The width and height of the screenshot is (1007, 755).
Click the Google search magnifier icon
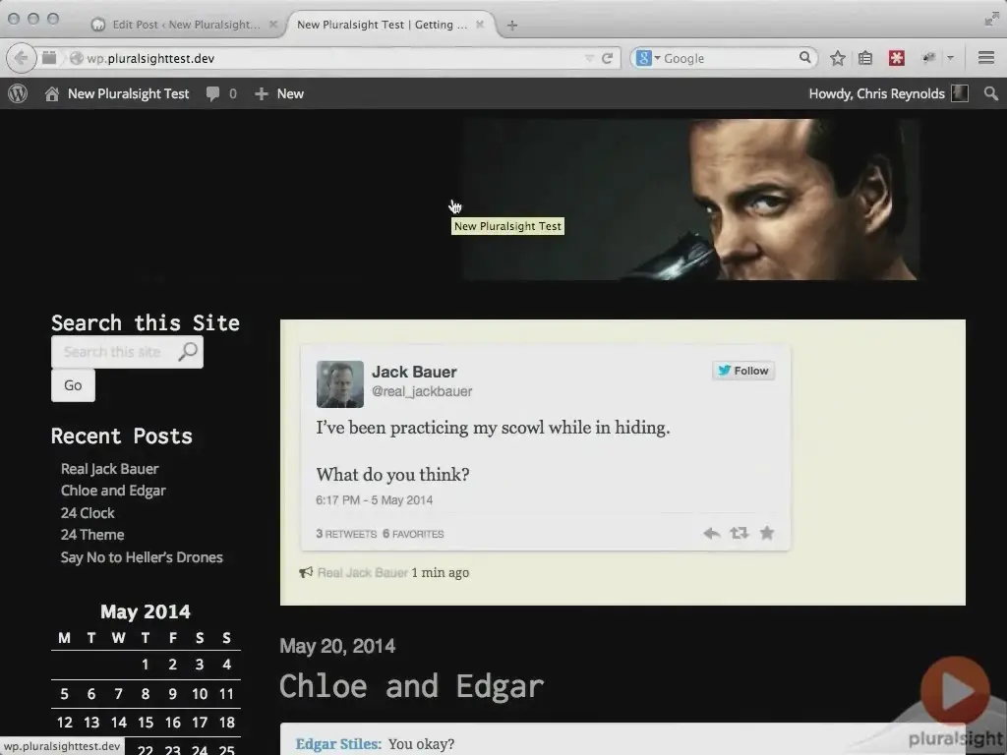(804, 58)
